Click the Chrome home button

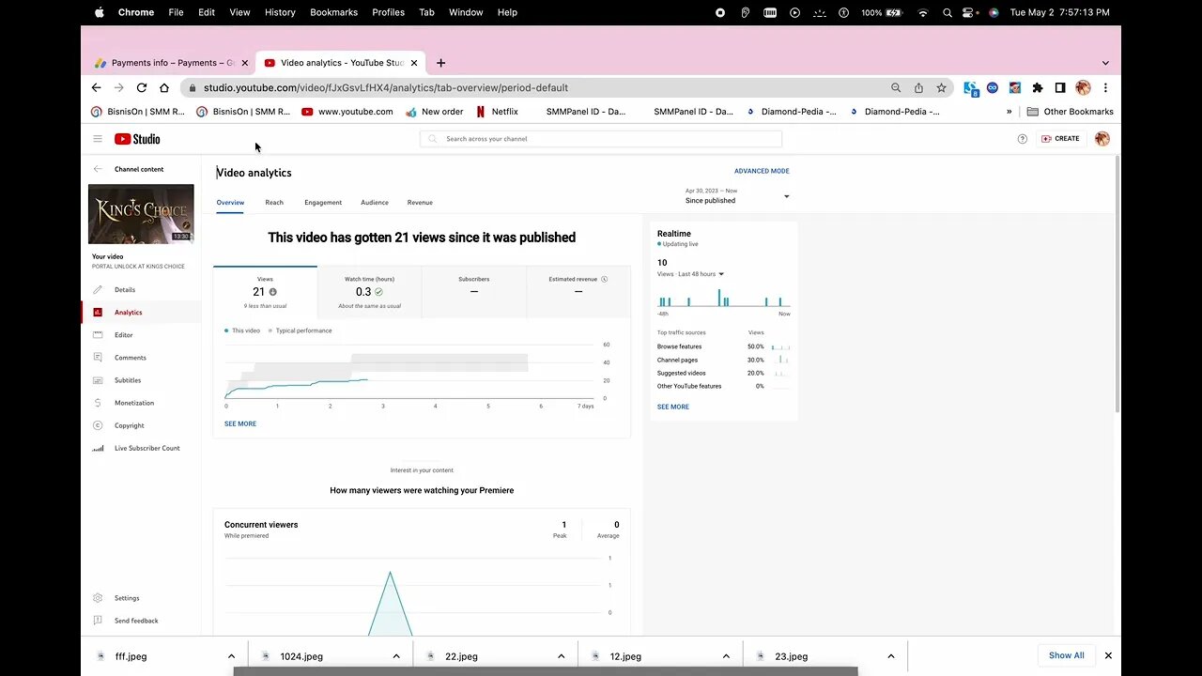(163, 87)
